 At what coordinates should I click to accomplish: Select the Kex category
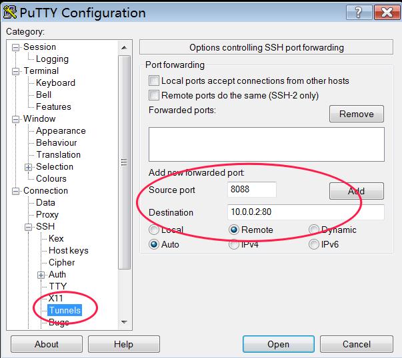(x=56, y=238)
